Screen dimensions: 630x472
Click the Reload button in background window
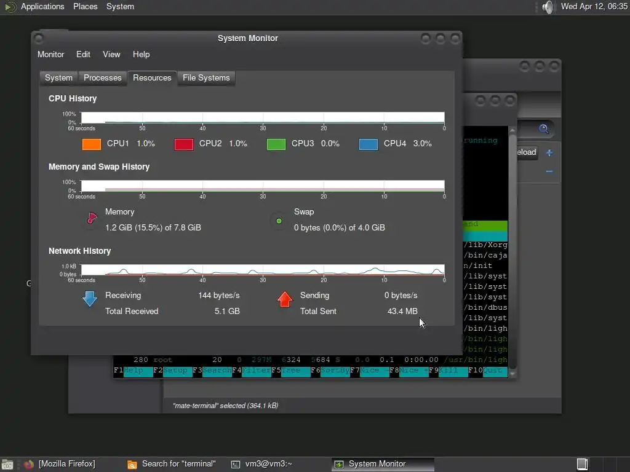click(x=527, y=152)
